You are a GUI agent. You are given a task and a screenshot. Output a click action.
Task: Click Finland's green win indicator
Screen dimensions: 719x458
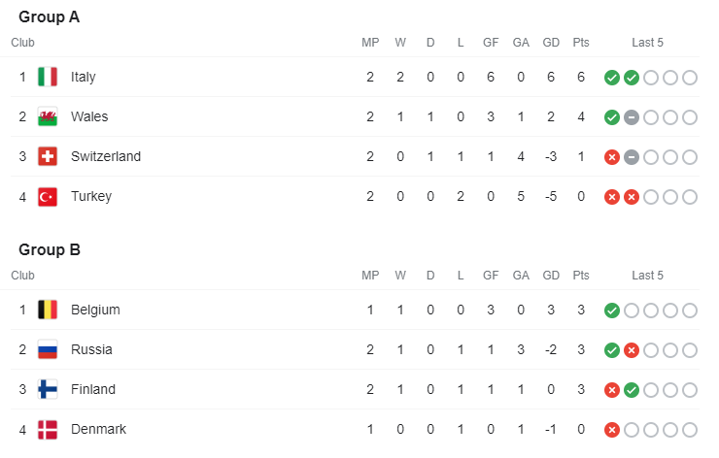click(x=631, y=390)
